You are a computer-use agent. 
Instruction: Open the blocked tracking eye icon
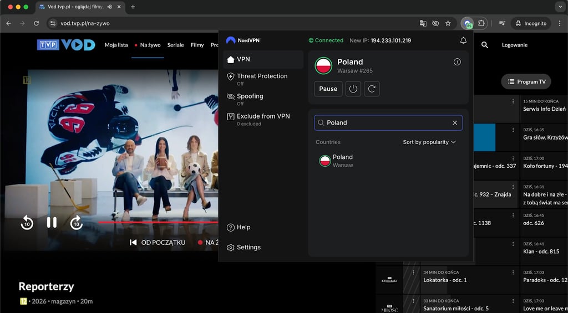pos(435,23)
